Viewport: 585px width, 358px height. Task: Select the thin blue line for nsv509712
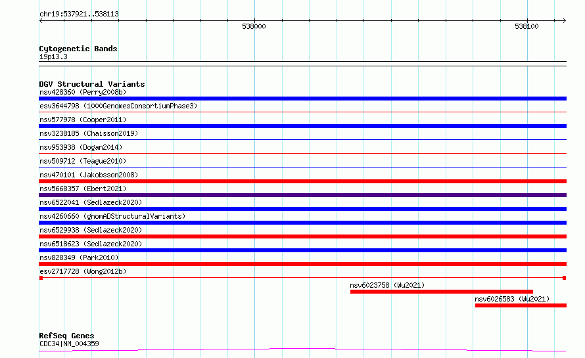tap(302, 167)
